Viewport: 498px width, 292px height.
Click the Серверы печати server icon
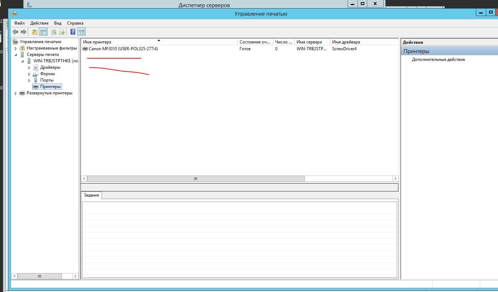tap(22, 54)
